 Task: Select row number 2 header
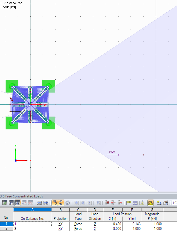pos(6,228)
